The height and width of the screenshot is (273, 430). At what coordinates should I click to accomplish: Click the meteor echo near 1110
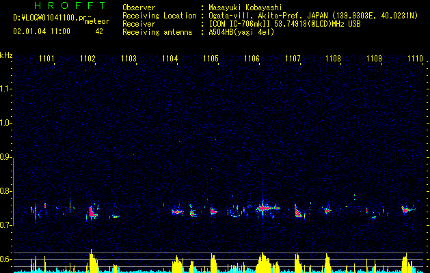click(x=408, y=210)
